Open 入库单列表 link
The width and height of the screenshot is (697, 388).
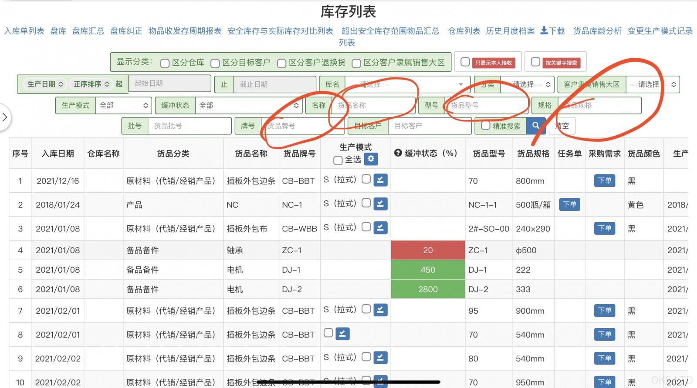click(24, 31)
